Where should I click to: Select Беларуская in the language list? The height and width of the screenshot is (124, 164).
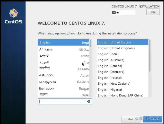64,82
